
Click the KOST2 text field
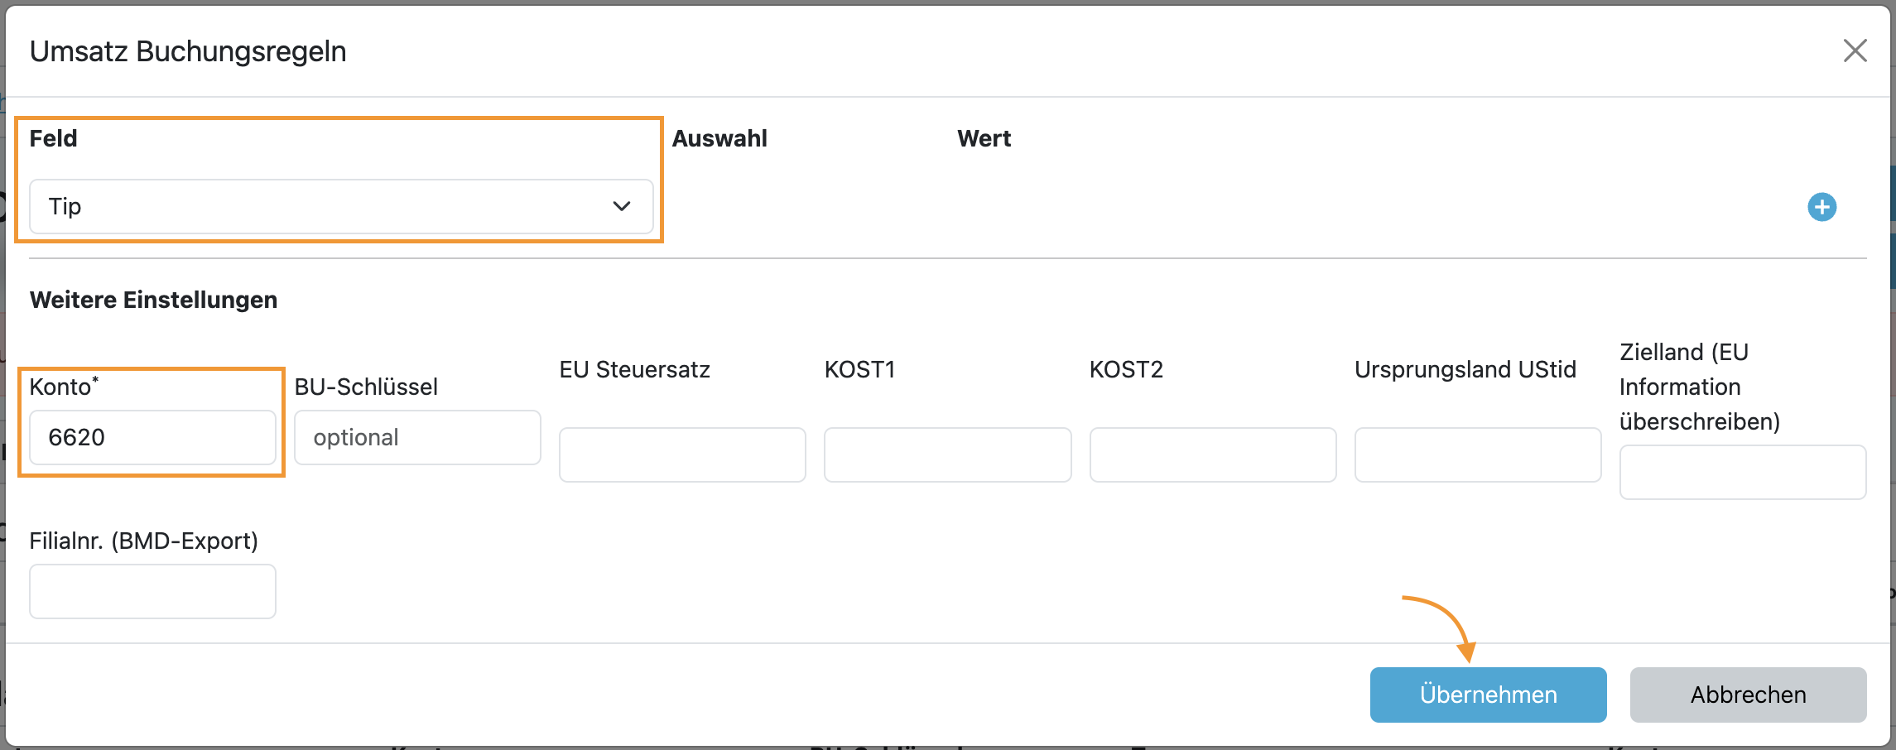pyautogui.click(x=1212, y=454)
